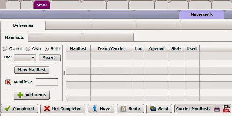Click the Not Completed button
Image resolution: width=232 pixels, height=116 pixels.
63,109
